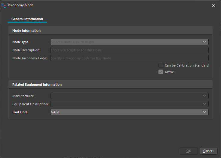This screenshot has height=158, width=221.
Task: Click the Node Taxonomy Code label
Action: point(29,58)
